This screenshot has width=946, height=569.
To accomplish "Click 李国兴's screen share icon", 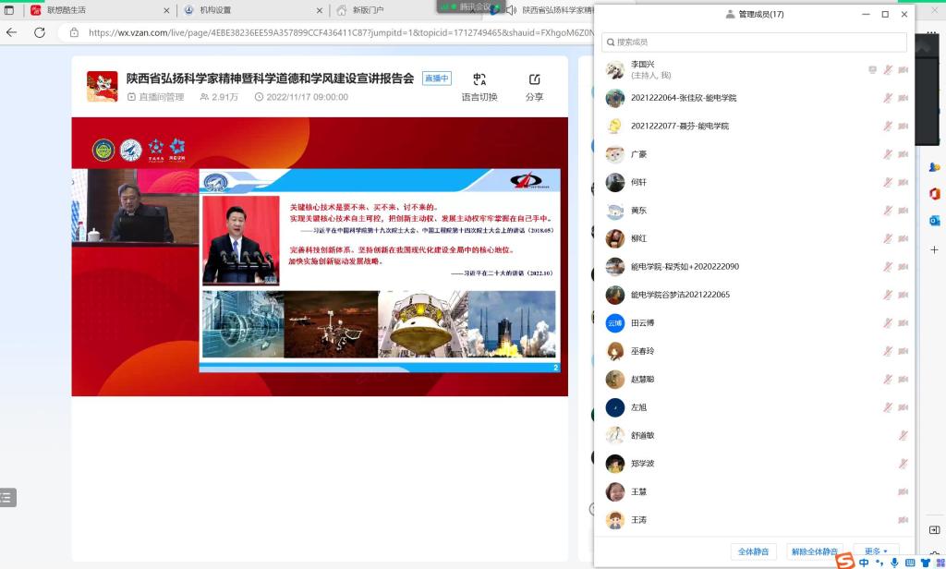I will pyautogui.click(x=872, y=70).
